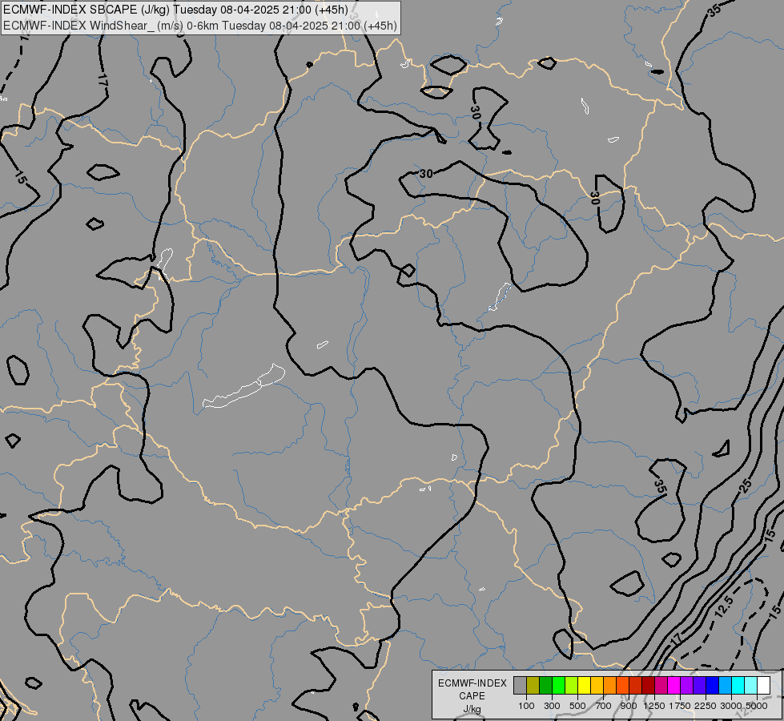Click the 12.5 dashed contour label
This screenshot has height=721, width=784.
pos(723,607)
